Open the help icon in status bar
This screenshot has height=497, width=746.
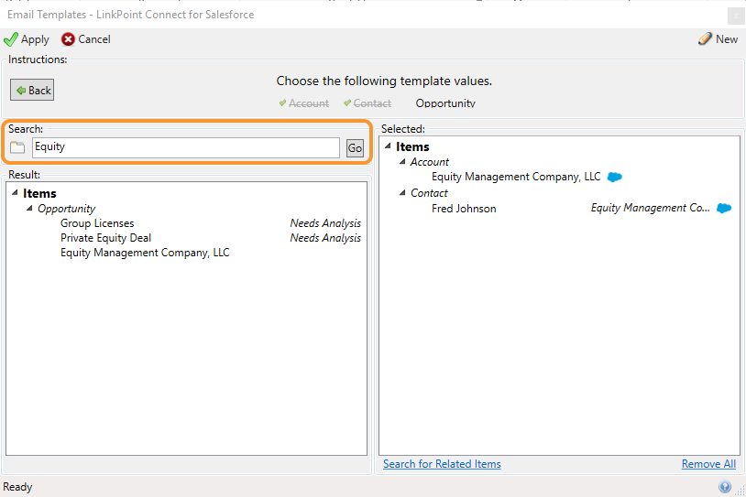coord(725,487)
